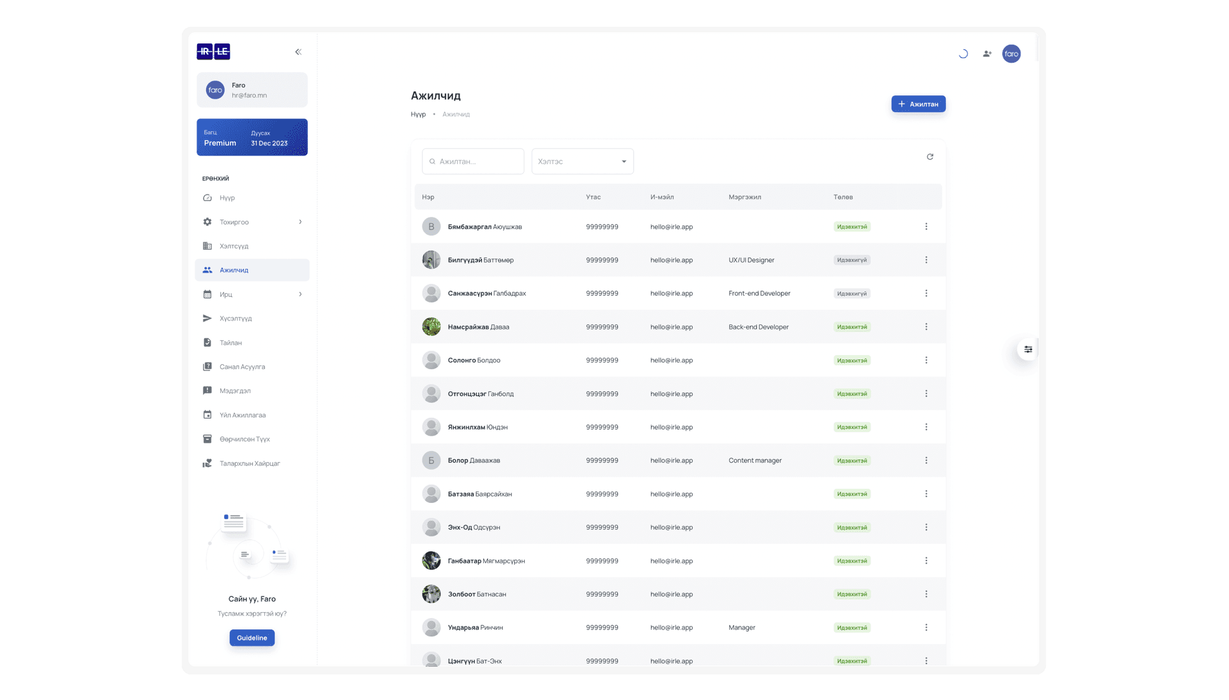
Task: Click the faro avatar in top right
Action: [x=1011, y=54]
